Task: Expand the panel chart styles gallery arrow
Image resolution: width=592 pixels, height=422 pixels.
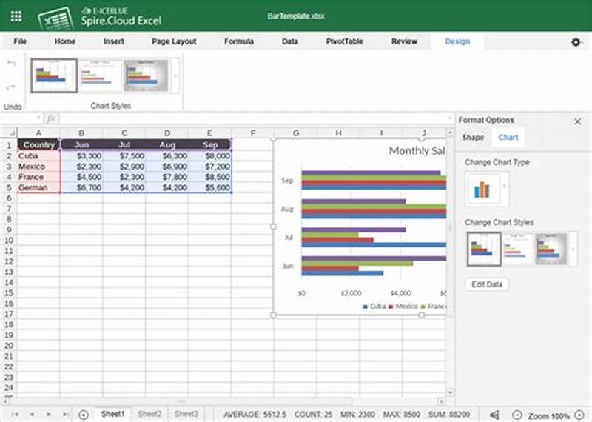Action: tap(573, 249)
